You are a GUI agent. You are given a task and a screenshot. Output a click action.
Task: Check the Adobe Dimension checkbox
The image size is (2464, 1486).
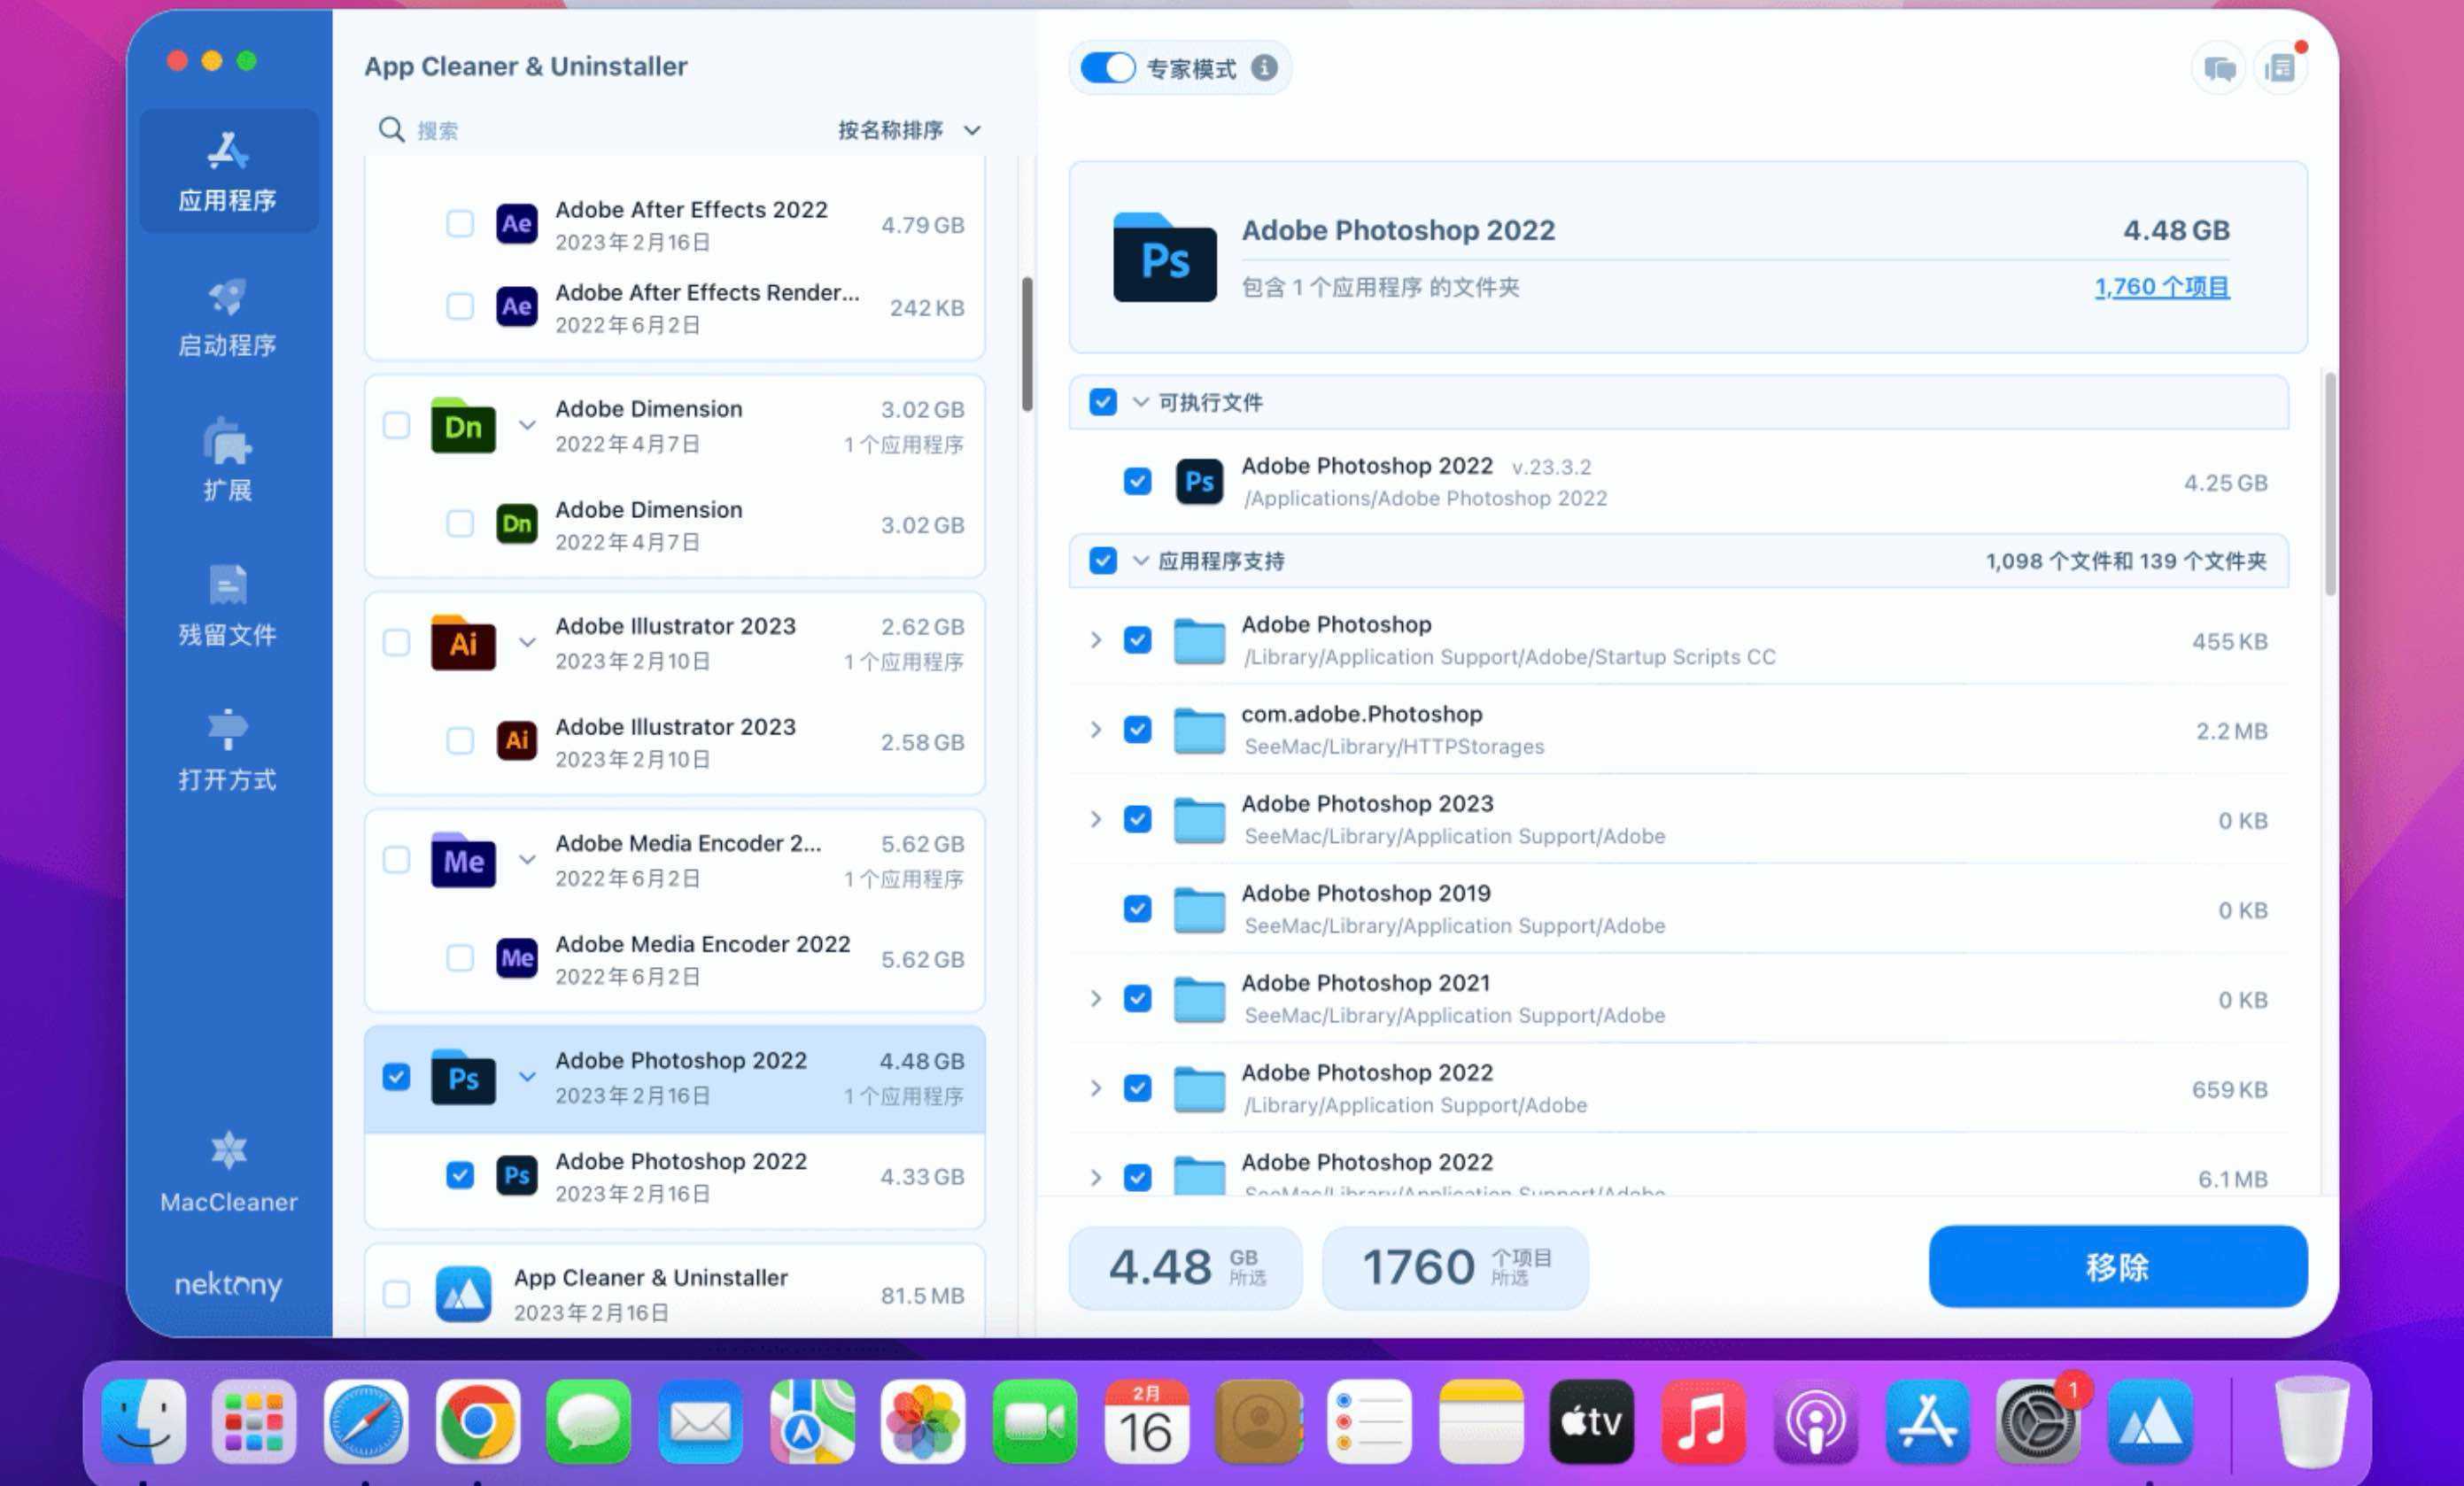pos(397,425)
